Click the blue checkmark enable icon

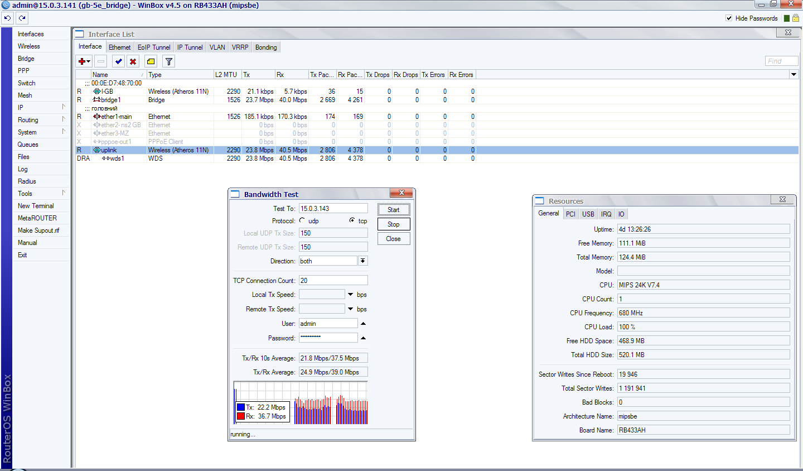point(118,61)
